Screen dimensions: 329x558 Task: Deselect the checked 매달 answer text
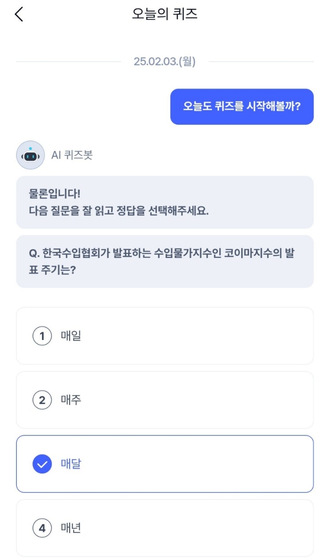pos(71,464)
